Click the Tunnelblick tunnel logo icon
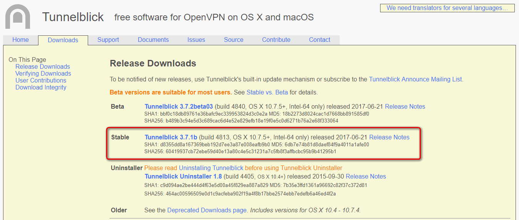 (x=18, y=17)
